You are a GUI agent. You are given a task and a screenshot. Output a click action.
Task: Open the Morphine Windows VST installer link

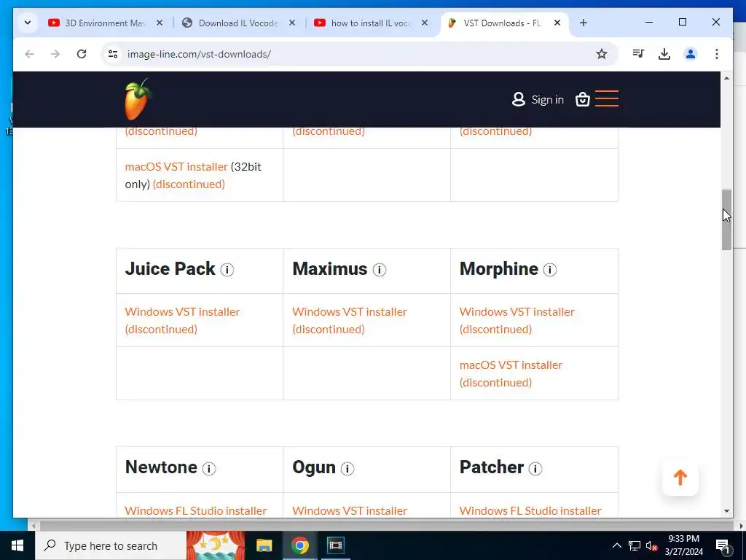click(517, 311)
